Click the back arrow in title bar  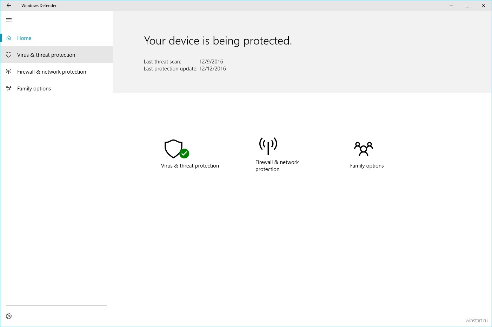[x=9, y=6]
